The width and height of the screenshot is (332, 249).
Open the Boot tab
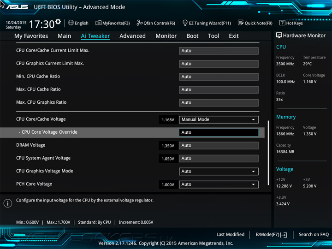(192, 36)
